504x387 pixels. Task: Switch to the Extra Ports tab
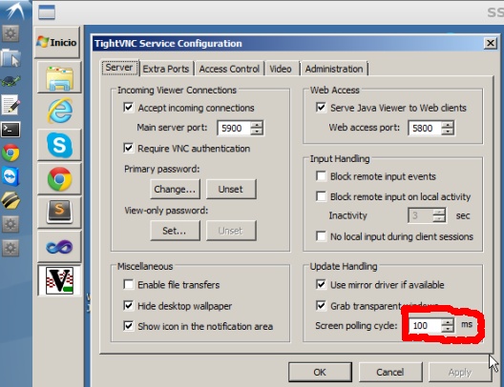(x=166, y=69)
